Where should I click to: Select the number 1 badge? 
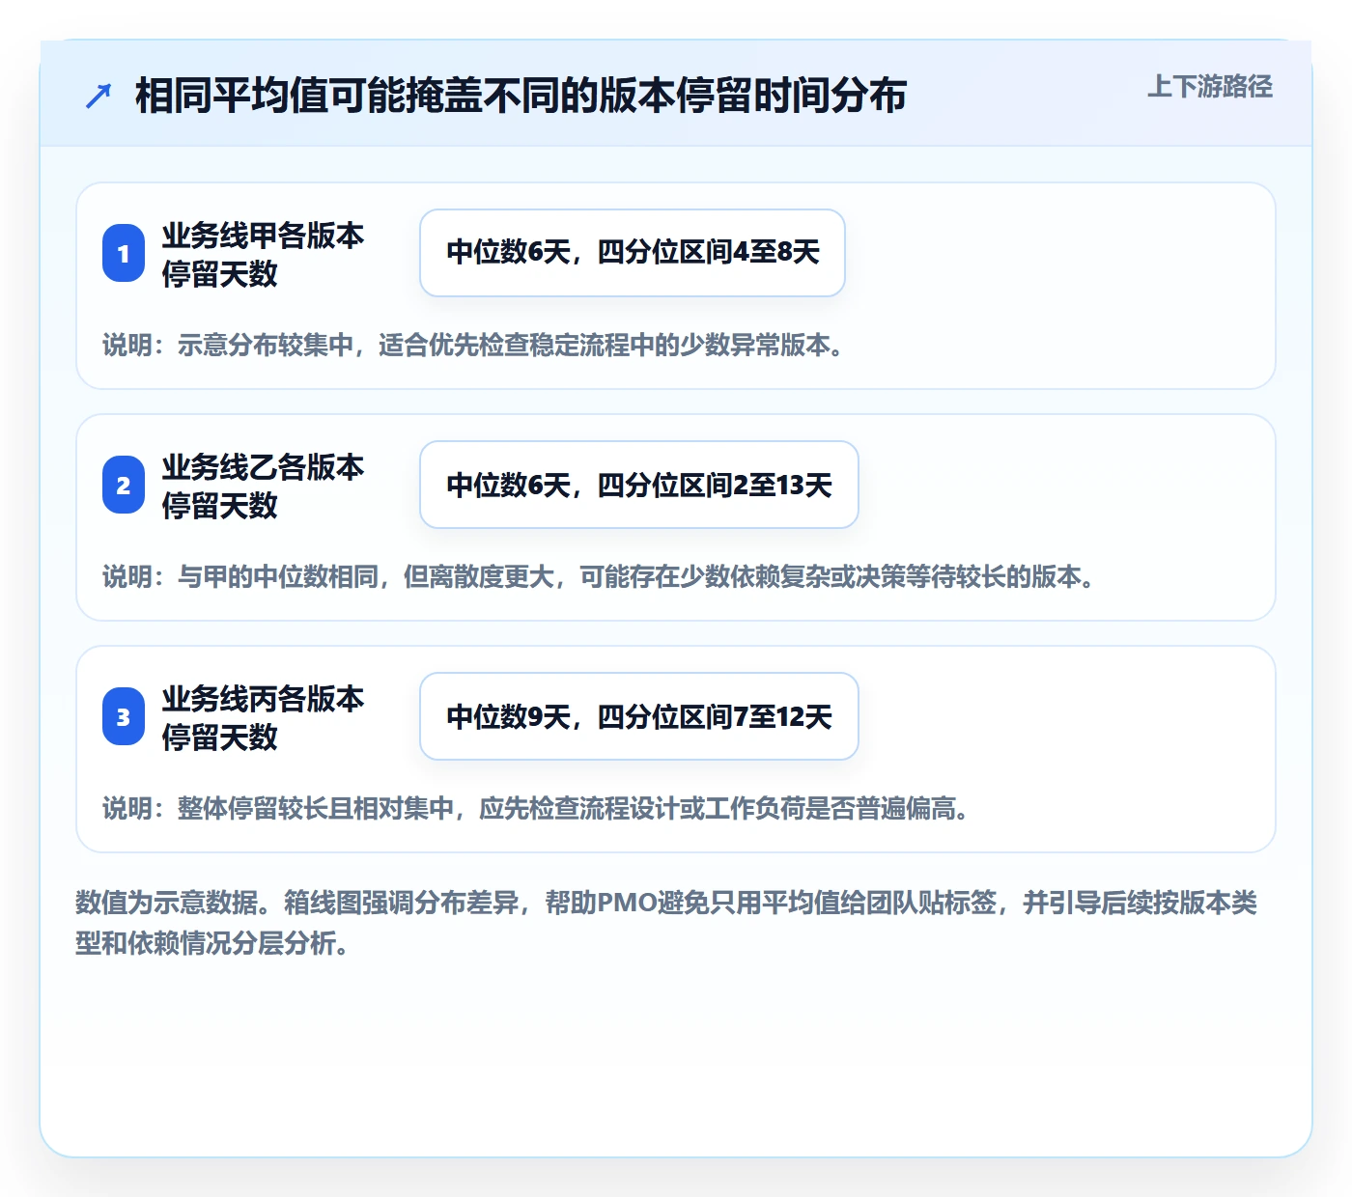pos(124,254)
